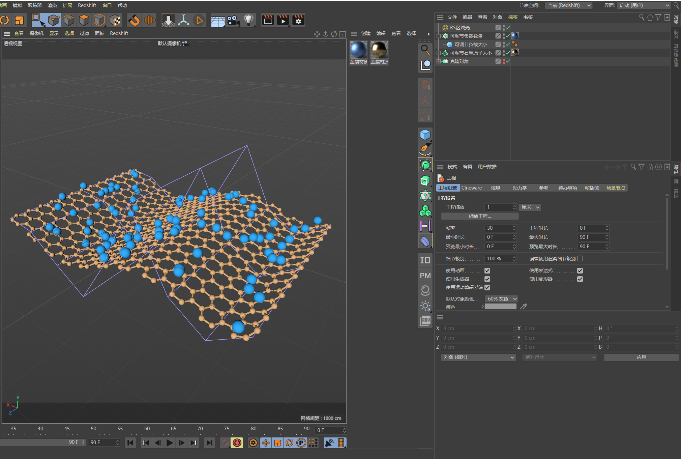Expand the 颜色 color row arrow
This screenshot has width=681, height=459.
point(482,307)
